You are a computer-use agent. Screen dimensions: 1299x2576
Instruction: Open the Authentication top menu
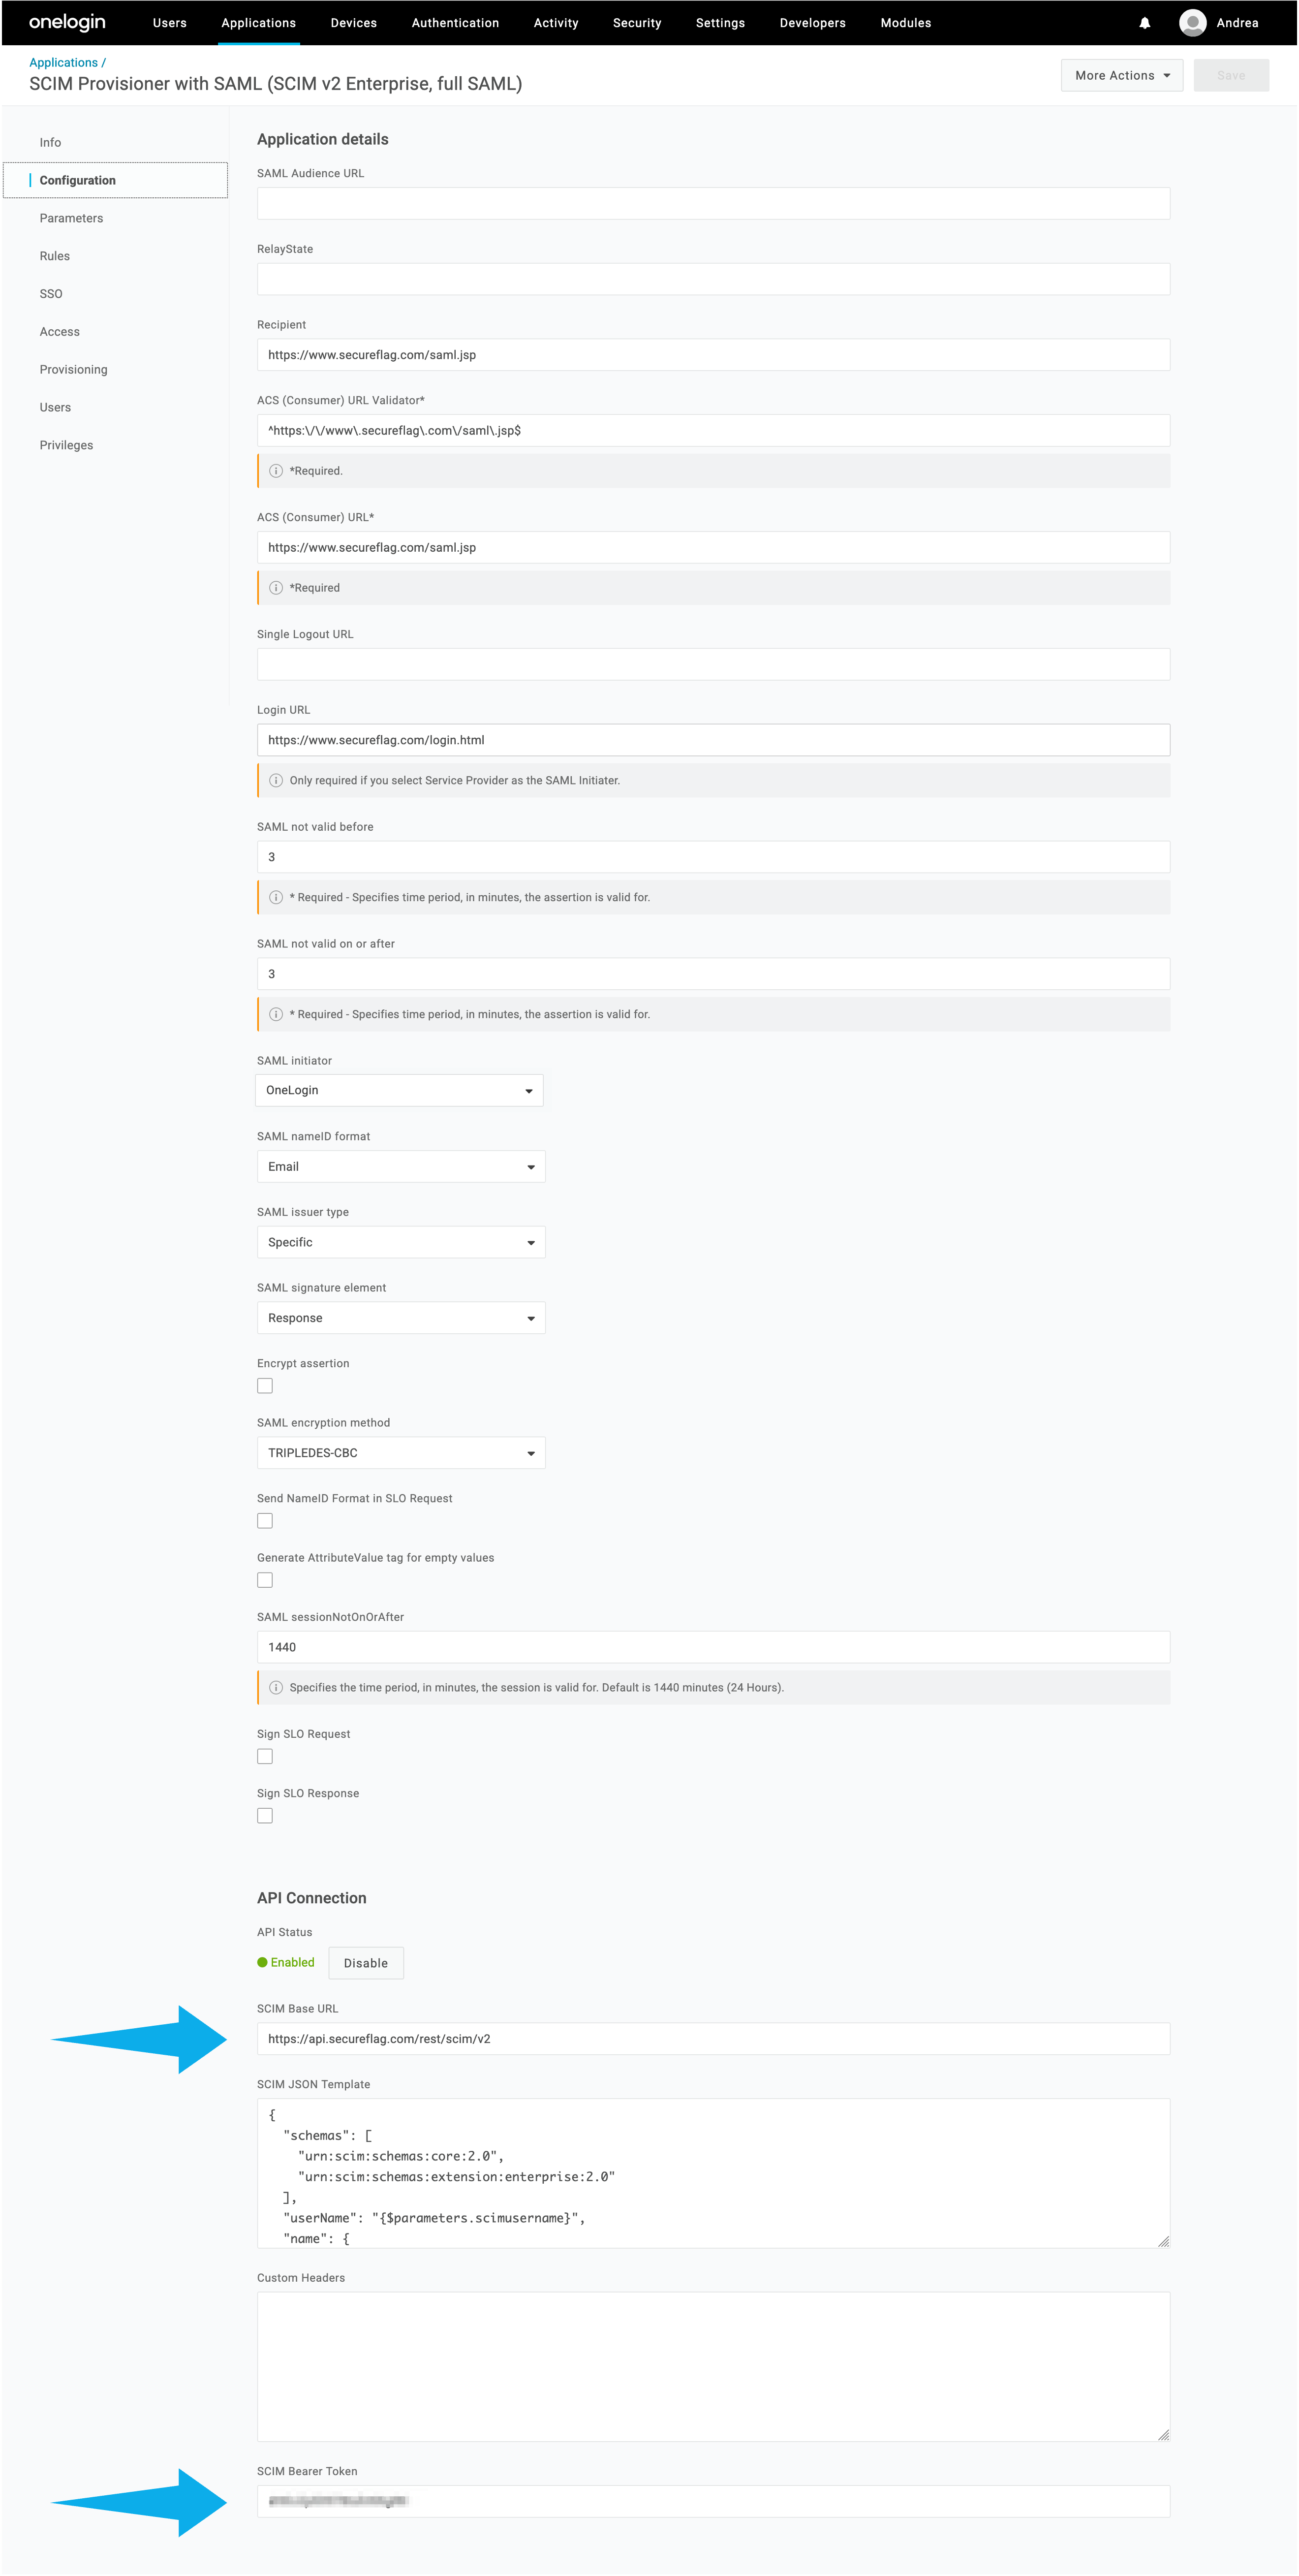pyautogui.click(x=455, y=23)
